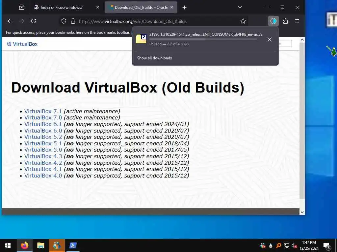Click the paused download progress bar
This screenshot has height=252, width=337.
tap(203, 39)
